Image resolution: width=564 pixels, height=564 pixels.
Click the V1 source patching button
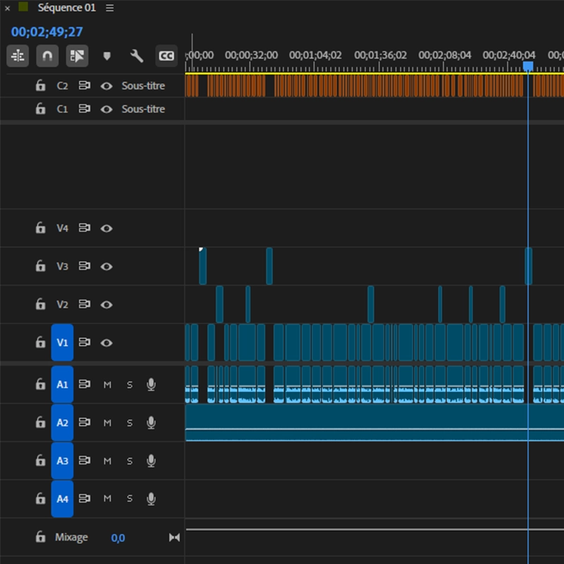62,343
